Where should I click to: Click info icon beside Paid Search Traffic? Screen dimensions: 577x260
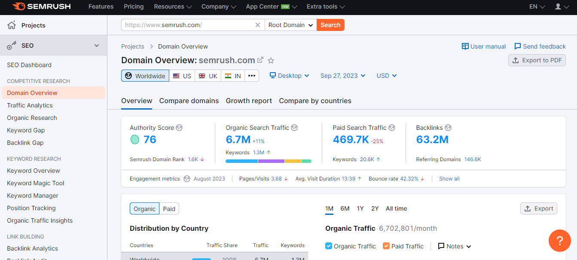[392, 128]
